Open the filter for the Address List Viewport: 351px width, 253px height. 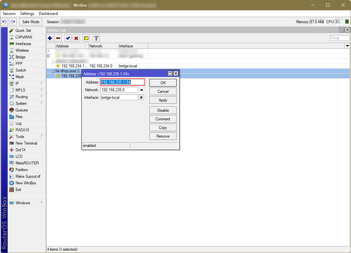click(96, 38)
